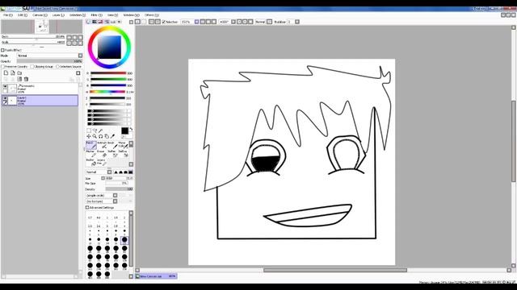Activate the Move layer tool

coord(89,136)
